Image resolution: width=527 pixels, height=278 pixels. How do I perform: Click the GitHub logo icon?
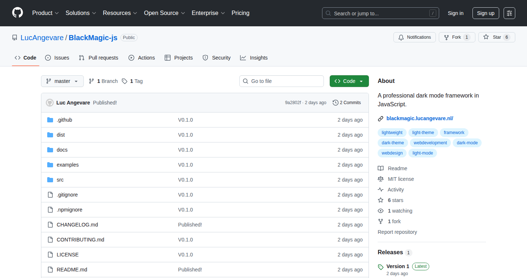18,13
